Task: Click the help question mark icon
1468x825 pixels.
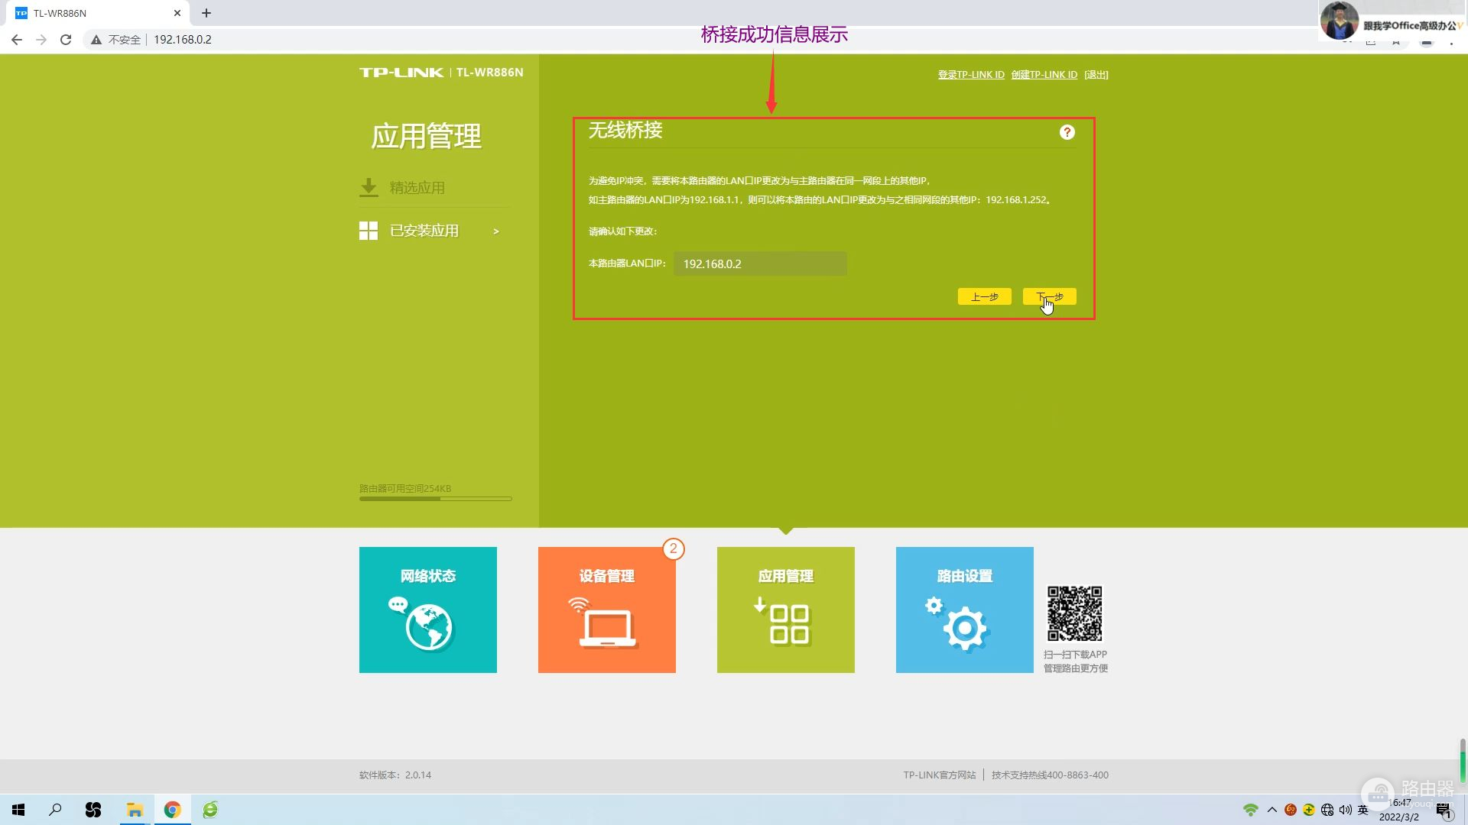Action: (1066, 132)
